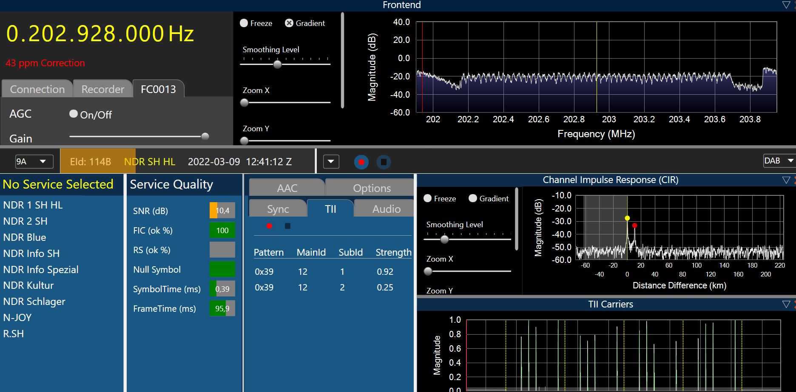Collapse the Channel Impulse Response panel

pos(786,180)
